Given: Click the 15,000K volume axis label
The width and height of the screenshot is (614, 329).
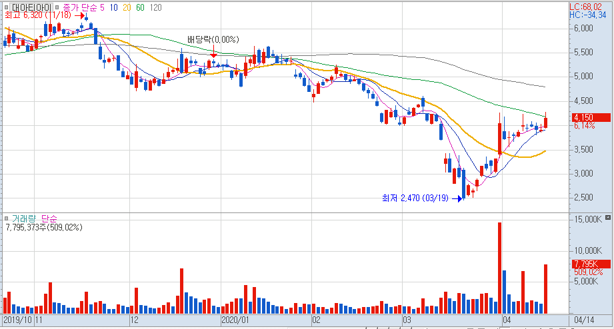Looking at the screenshot, I should point(588,220).
